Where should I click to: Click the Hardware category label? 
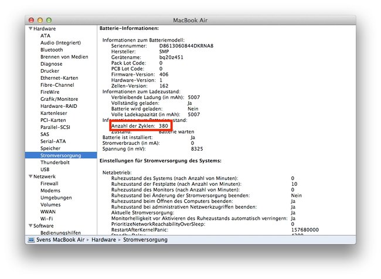45,29
